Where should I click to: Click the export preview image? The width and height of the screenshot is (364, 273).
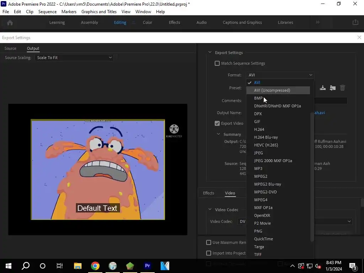click(x=98, y=170)
